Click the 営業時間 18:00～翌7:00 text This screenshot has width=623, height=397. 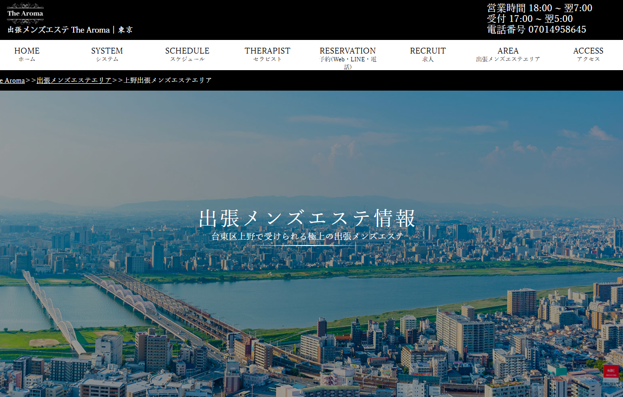pos(540,8)
